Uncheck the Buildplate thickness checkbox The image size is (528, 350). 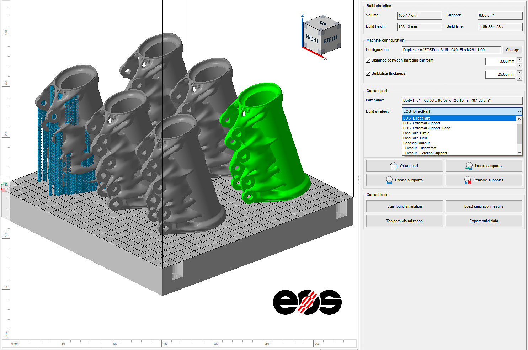368,74
